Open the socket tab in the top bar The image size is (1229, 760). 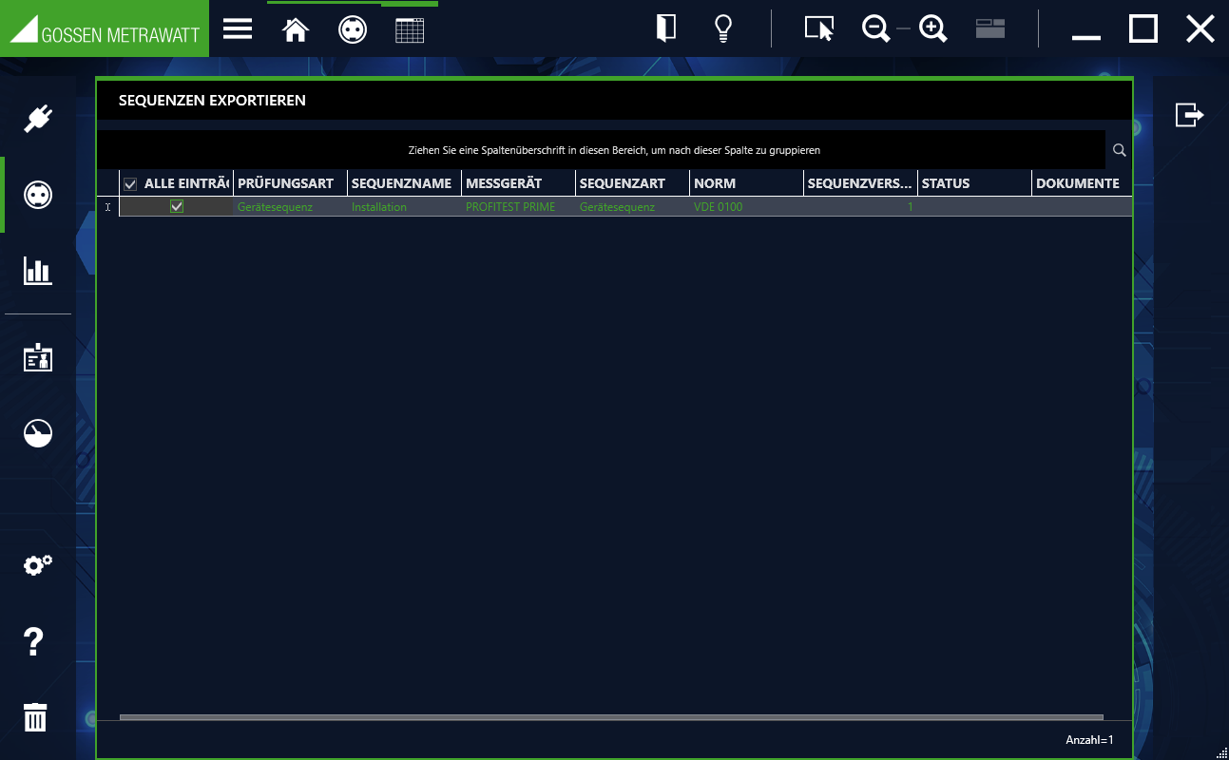click(x=353, y=29)
